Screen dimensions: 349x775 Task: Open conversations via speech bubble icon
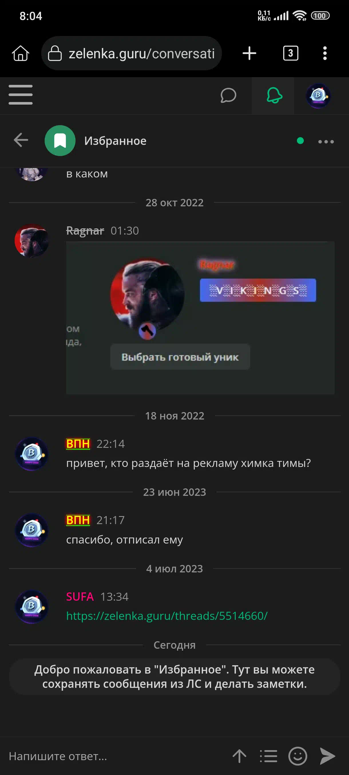coord(228,95)
